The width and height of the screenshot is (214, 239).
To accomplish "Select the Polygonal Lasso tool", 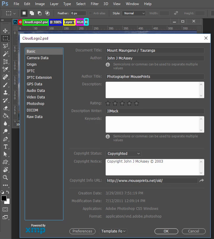I will click(x=5, y=46).
